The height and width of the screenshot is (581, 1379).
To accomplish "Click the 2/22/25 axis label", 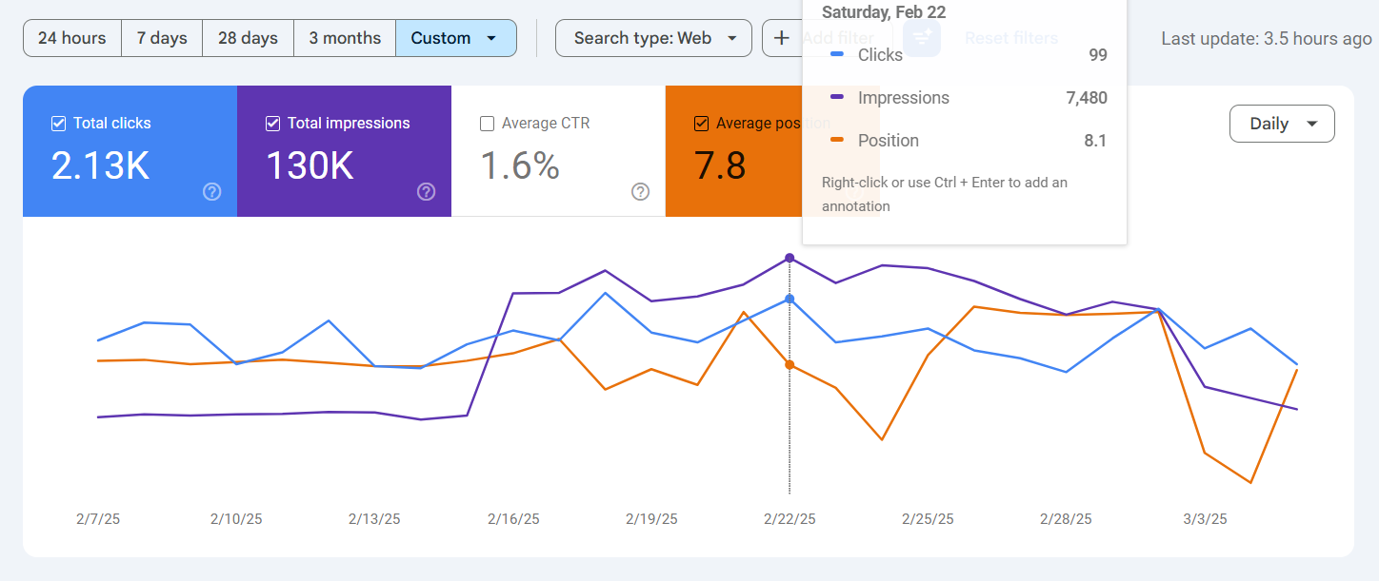I will click(789, 519).
